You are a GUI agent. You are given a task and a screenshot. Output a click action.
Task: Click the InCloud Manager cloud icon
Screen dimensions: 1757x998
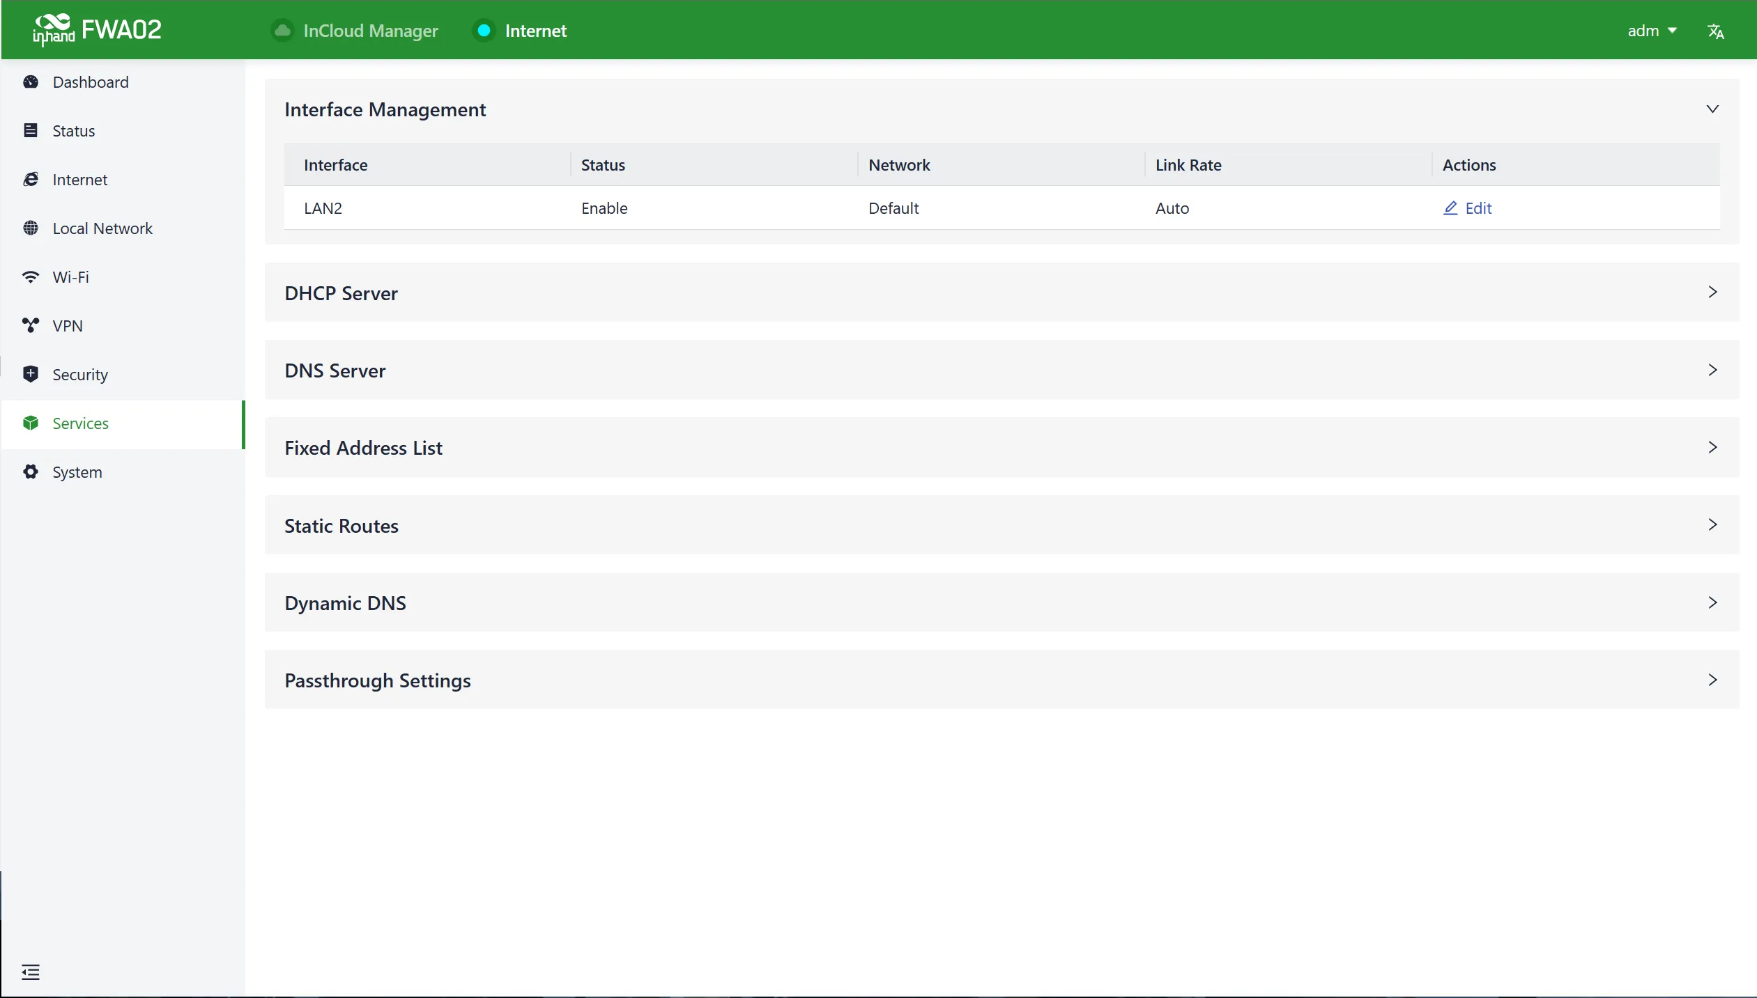pyautogui.click(x=282, y=31)
